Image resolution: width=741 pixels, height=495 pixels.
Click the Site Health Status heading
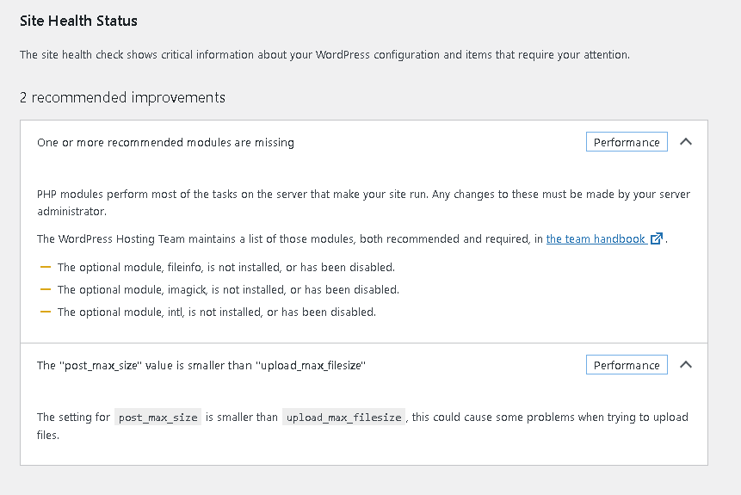tap(78, 21)
